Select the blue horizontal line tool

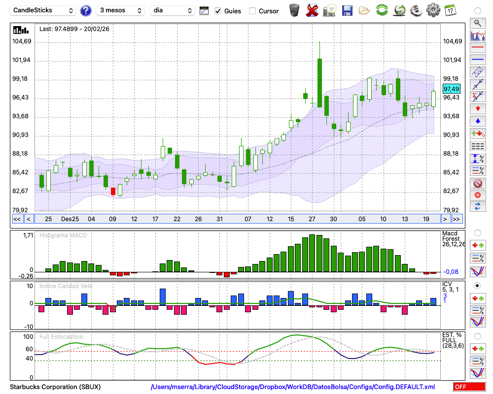tap(477, 60)
